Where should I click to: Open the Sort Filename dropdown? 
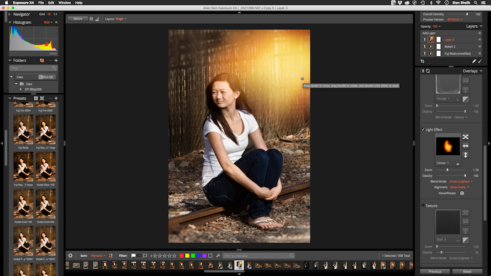[98, 256]
